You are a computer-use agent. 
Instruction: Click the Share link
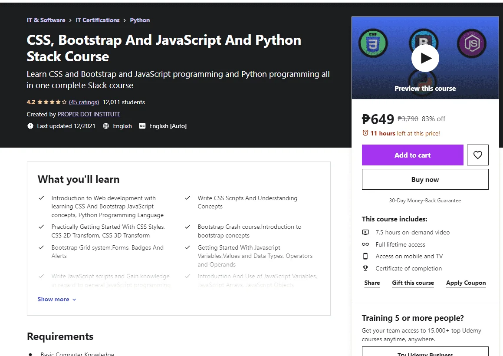coord(372,283)
